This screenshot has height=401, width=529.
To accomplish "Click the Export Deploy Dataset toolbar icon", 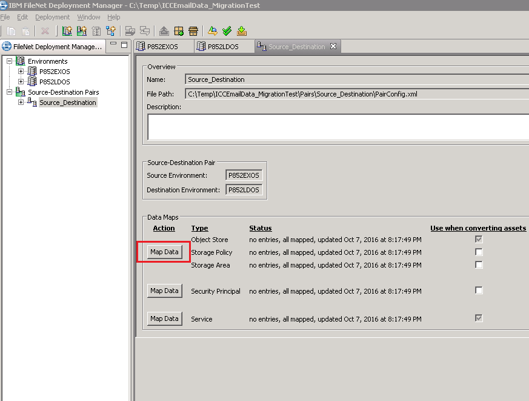I will pyautogui.click(x=163, y=31).
